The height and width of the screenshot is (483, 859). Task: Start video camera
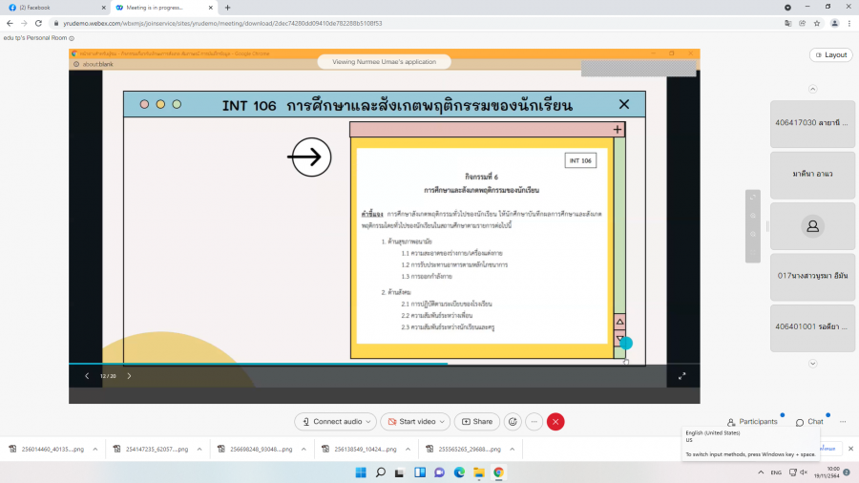pyautogui.click(x=415, y=421)
